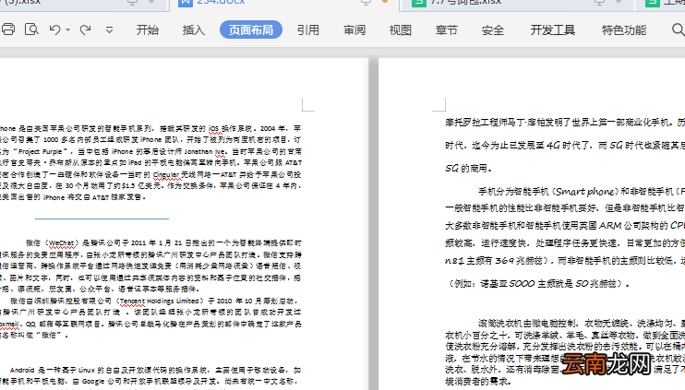Click the Print icon in quick toolbar
The width and height of the screenshot is (685, 390).
point(8,30)
